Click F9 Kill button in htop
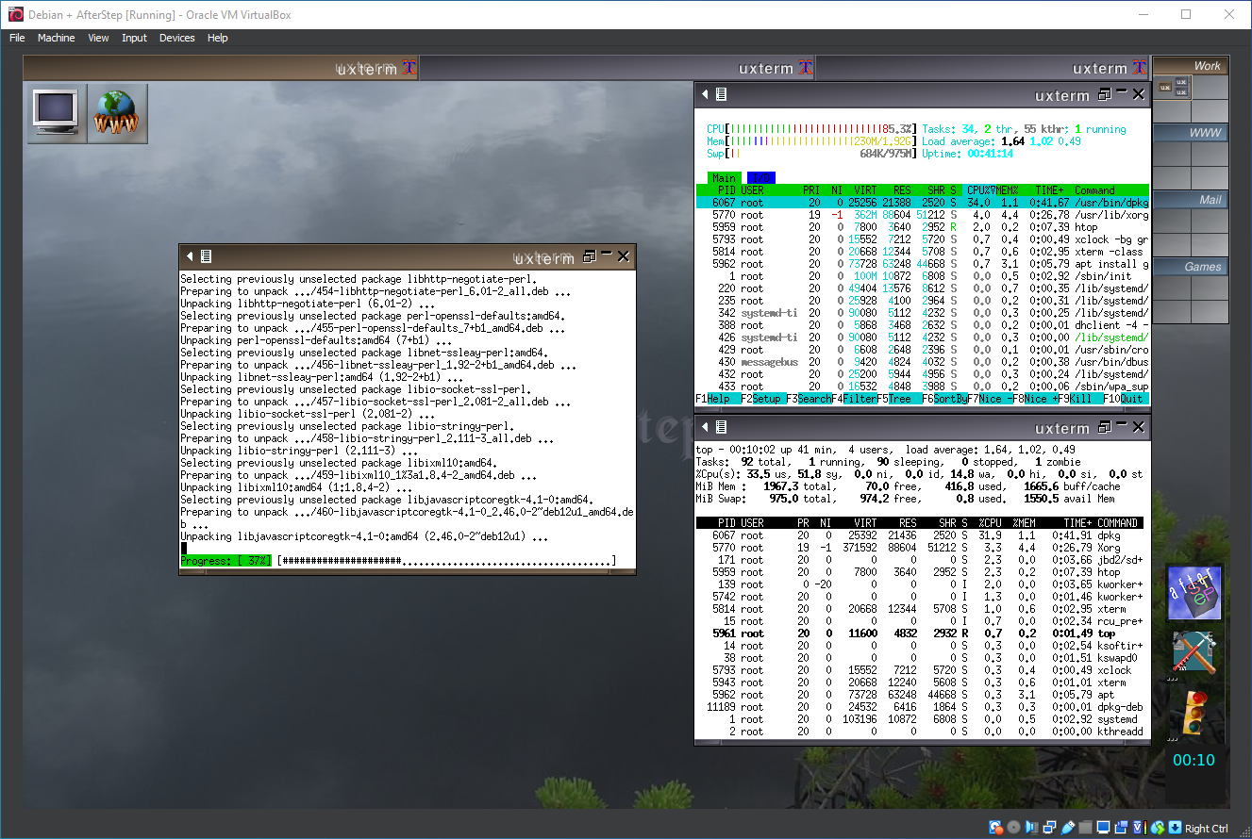The width and height of the screenshot is (1252, 839). tap(1078, 399)
